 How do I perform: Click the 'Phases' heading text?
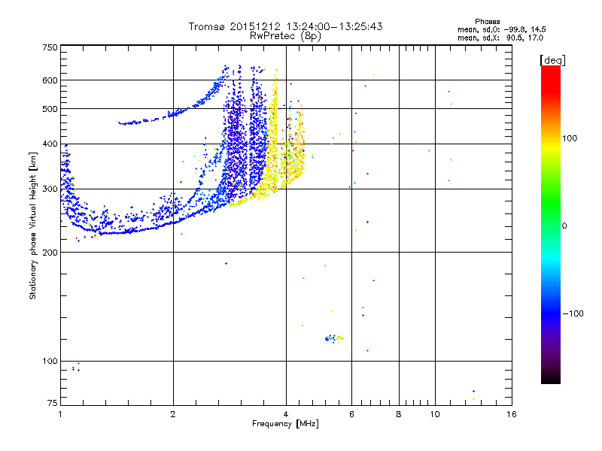tap(487, 22)
